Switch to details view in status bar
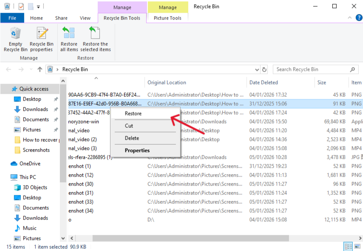This screenshot has width=363, height=251. (348, 246)
